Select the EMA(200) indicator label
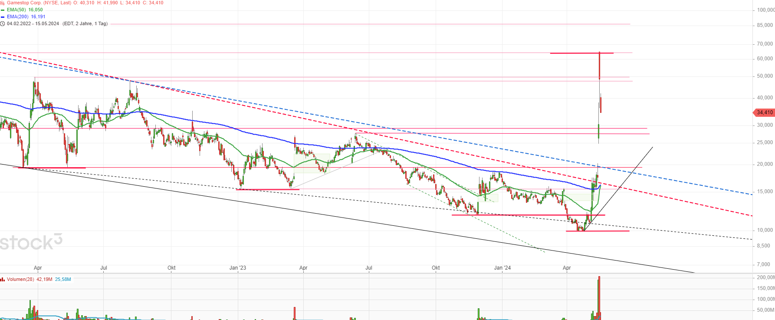This screenshot has width=775, height=320. (x=18, y=16)
